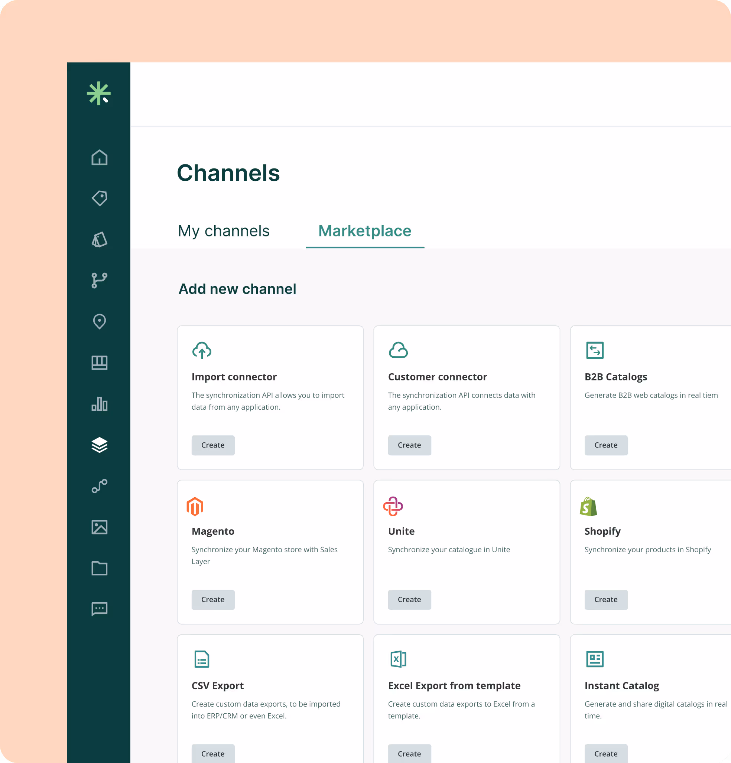Create a Magento channel
The image size is (731, 763).
point(213,599)
